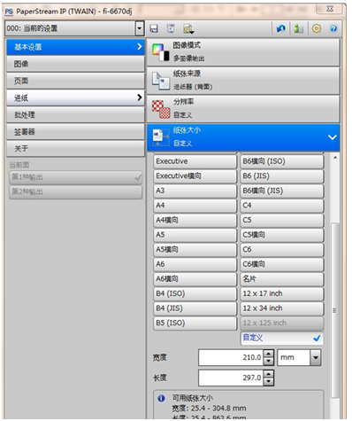Click the delete profile trash icon
The width and height of the screenshot is (352, 421).
171,28
